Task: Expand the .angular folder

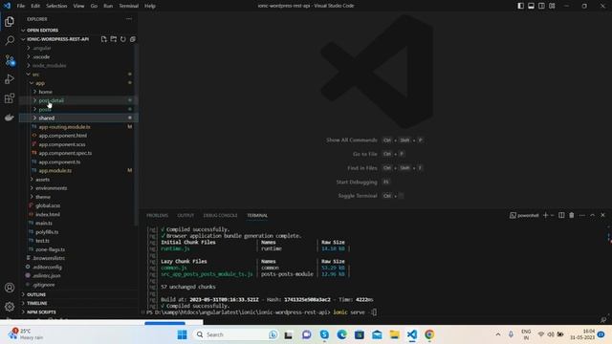Action: coord(78,48)
